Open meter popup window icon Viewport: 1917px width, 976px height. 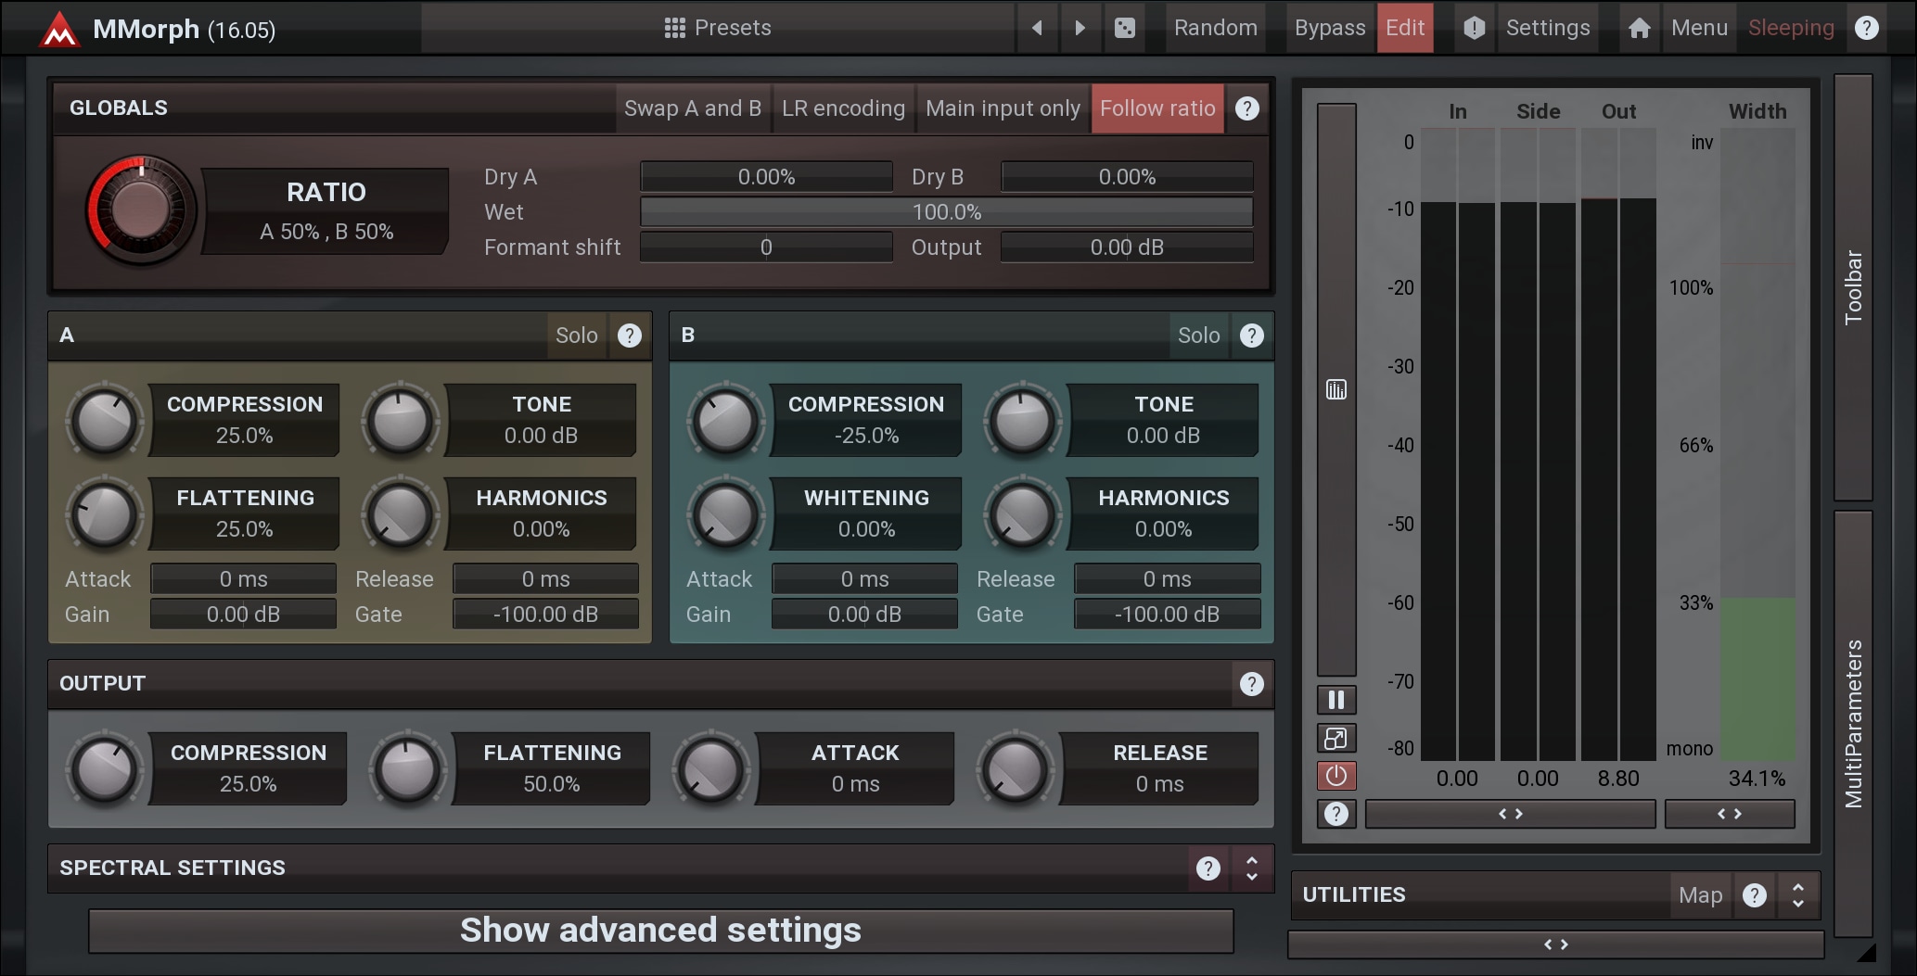(x=1336, y=739)
